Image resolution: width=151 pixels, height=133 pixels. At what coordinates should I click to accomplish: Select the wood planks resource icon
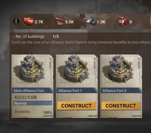[x=59, y=21]
